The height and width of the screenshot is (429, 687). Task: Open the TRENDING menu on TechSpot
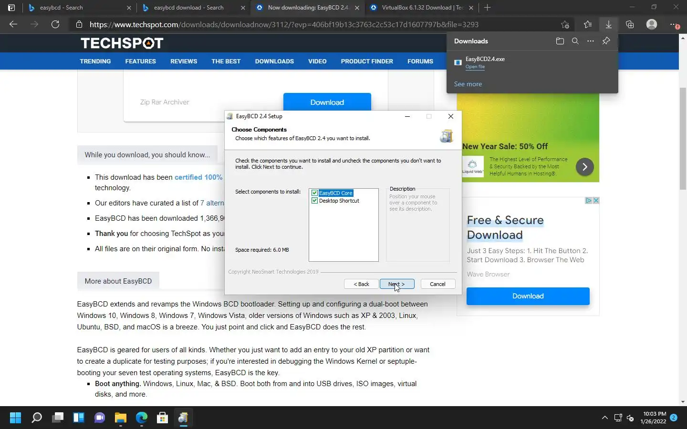point(95,61)
